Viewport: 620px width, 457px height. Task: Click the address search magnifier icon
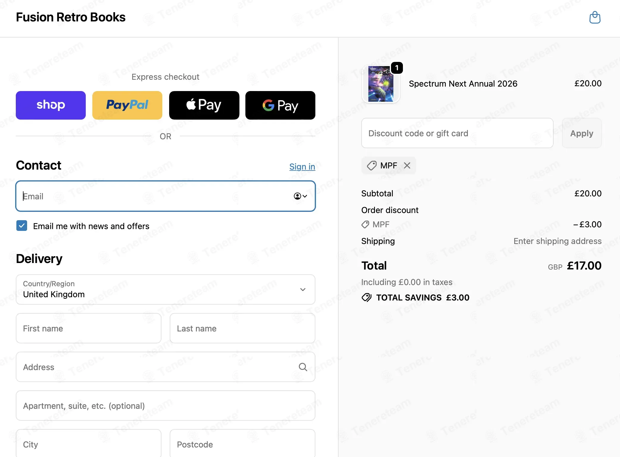point(303,367)
